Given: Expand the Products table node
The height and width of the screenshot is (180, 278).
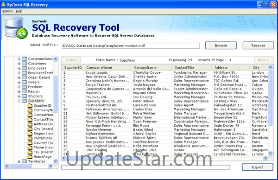Looking at the screenshot, I should 19,87.
